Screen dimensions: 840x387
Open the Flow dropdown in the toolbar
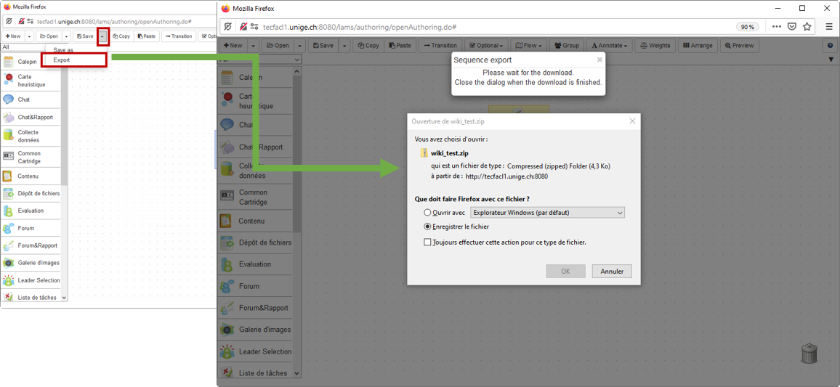coord(529,46)
